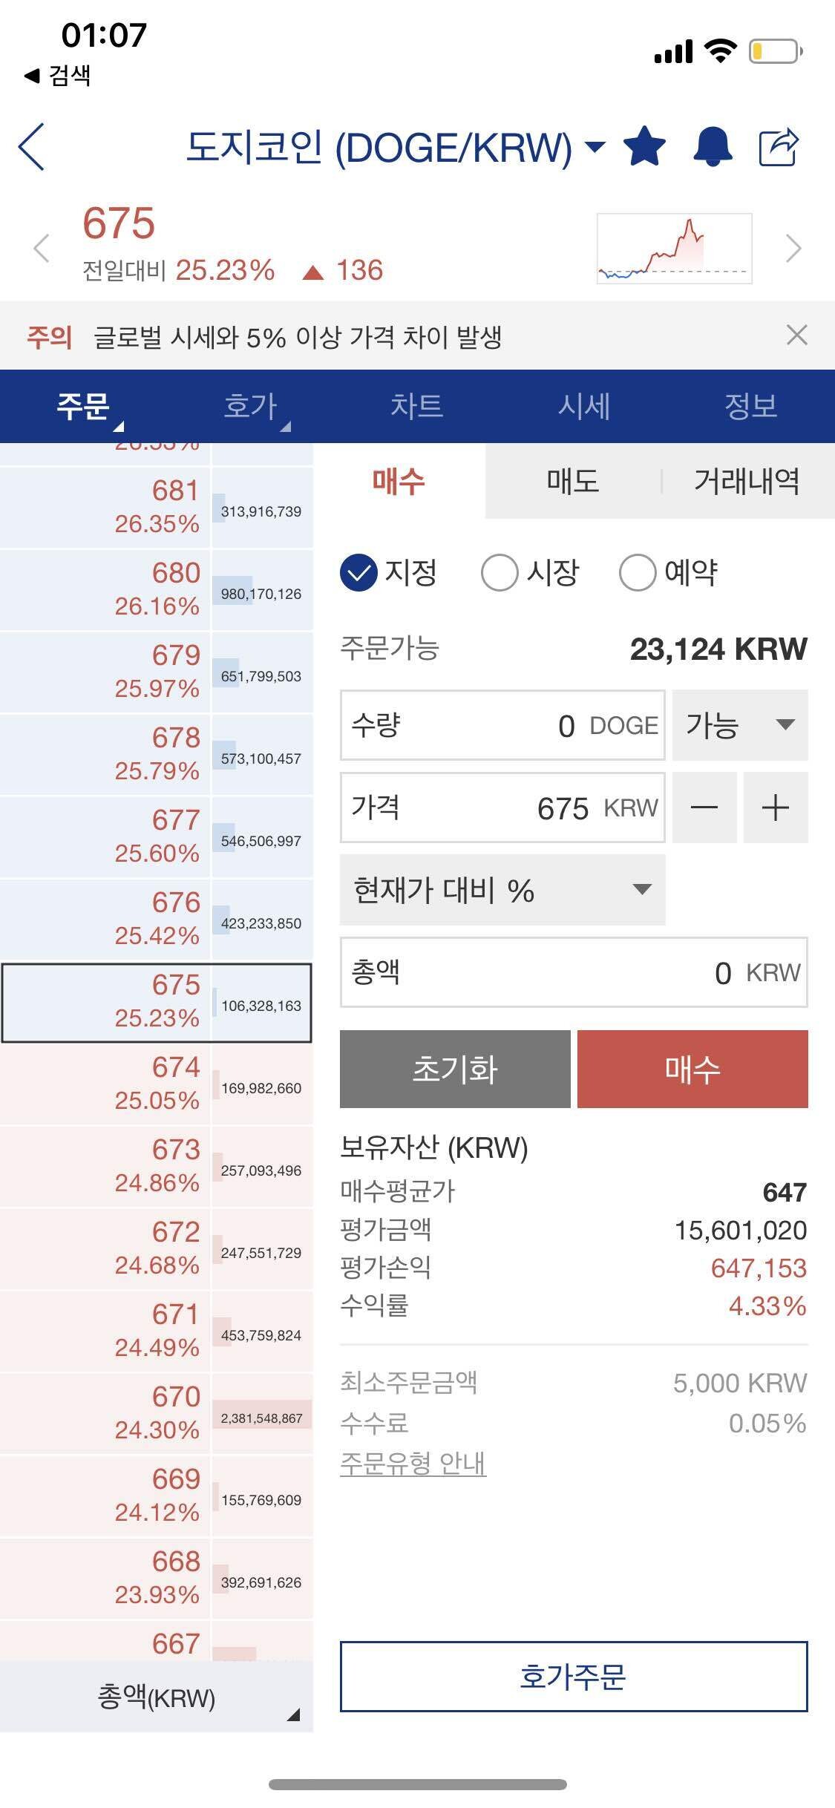Open the coin selector next to DOGE/KRW title
The image size is (835, 1808).
click(594, 147)
